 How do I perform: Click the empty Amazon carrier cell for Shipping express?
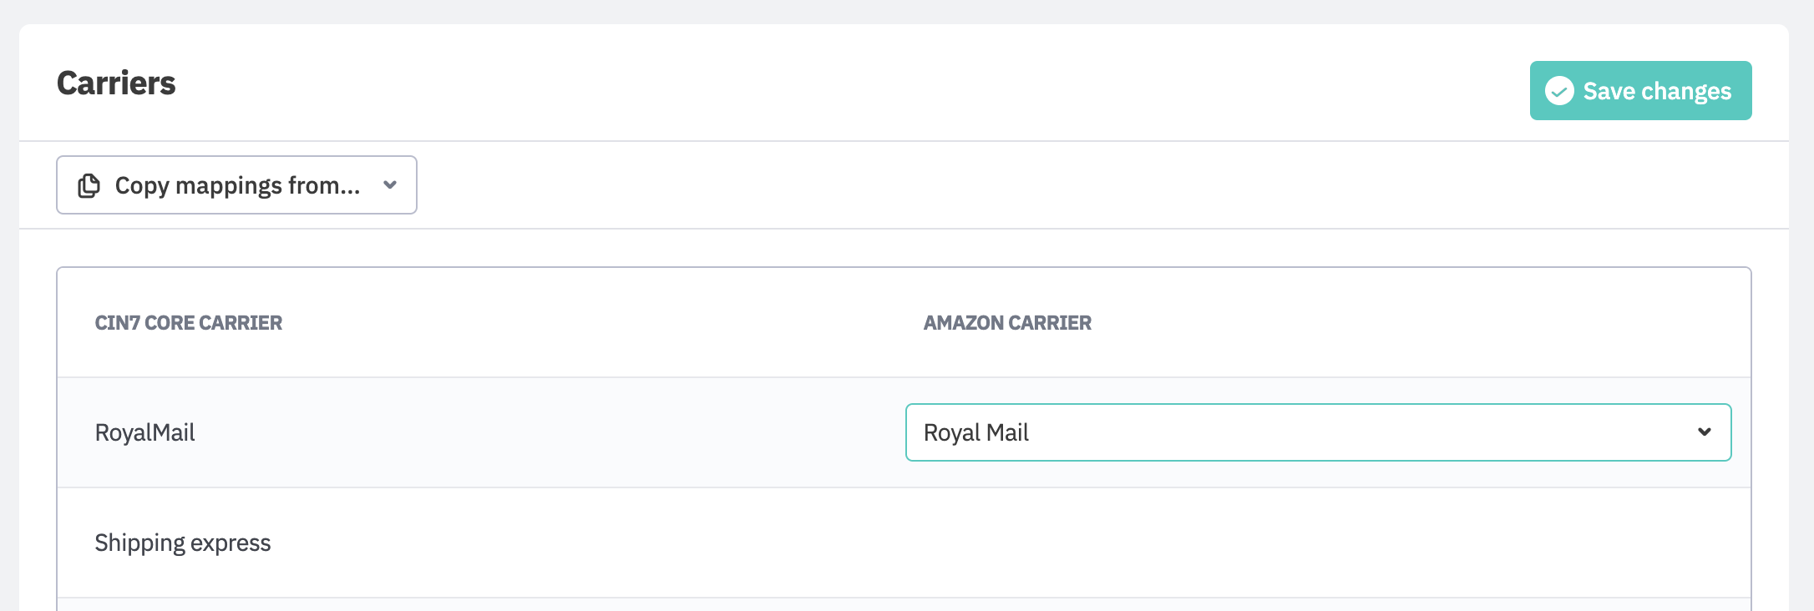click(1318, 543)
